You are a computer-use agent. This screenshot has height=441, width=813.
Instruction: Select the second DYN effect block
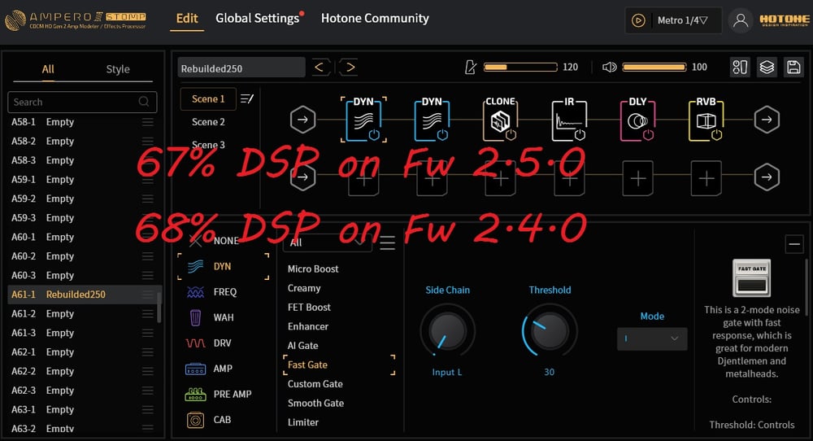tap(432, 120)
